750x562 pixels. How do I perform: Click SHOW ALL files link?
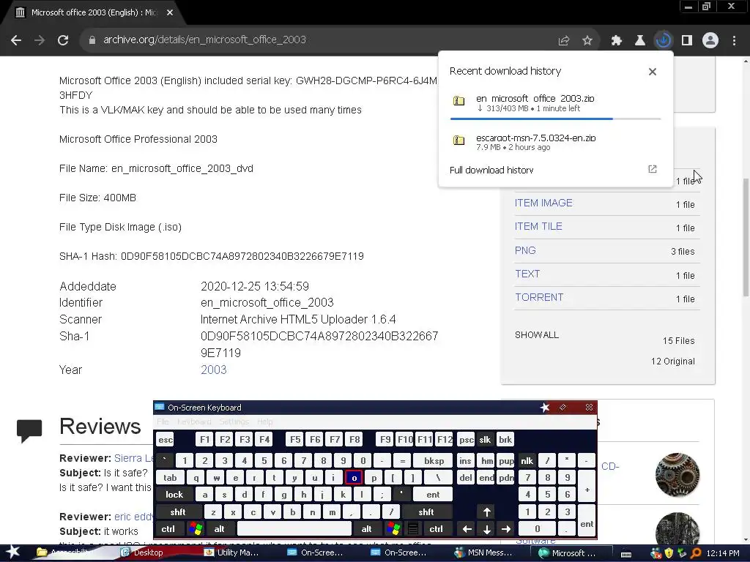(537, 335)
